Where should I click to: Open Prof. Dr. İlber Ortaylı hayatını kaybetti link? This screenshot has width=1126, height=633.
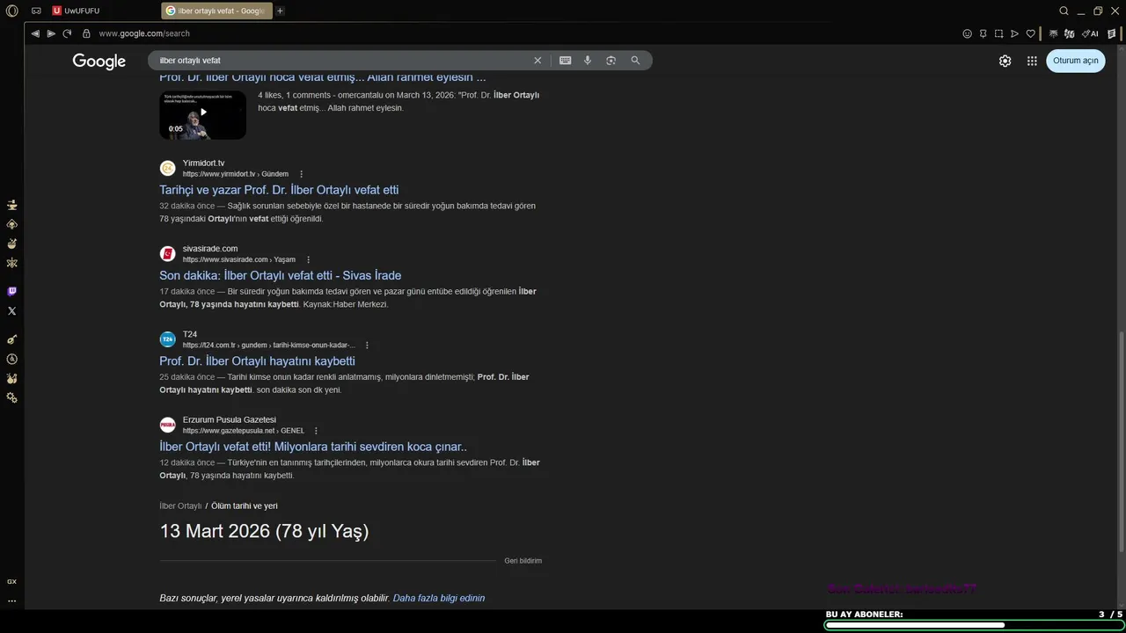(x=257, y=360)
